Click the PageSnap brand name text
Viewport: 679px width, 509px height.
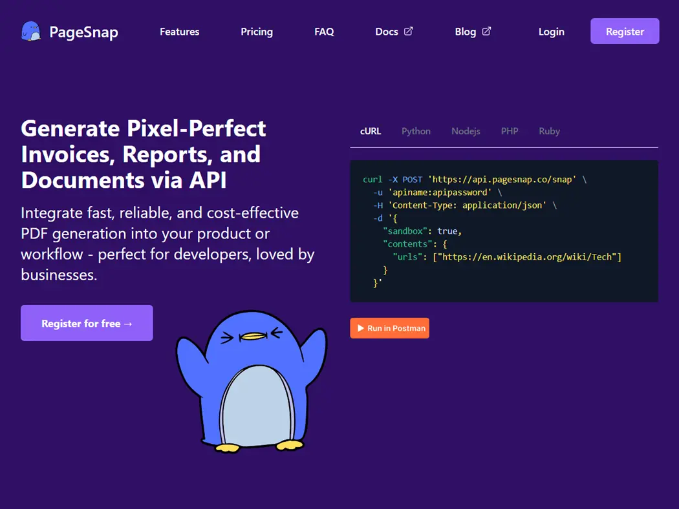[83, 32]
